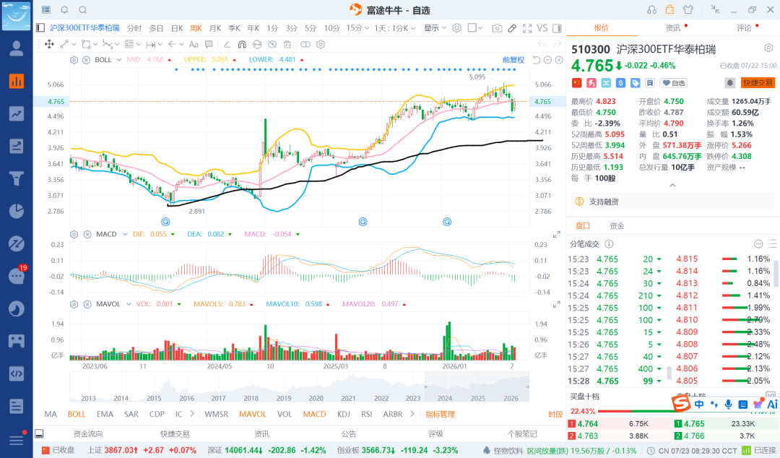Open the BOLL indicator dropdown arrow
The width and height of the screenshot is (780, 458).
119,60
